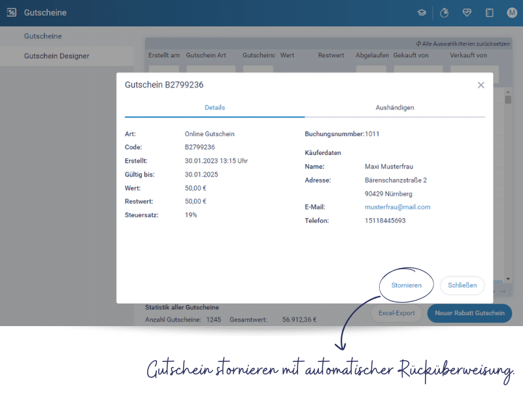Click the Gesamtwert 56.912,36 € value
Image resolution: width=523 pixels, height=413 pixels.
click(x=299, y=320)
